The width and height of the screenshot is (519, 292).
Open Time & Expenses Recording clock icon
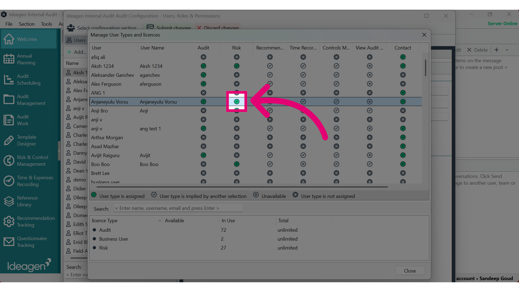[x=9, y=181]
